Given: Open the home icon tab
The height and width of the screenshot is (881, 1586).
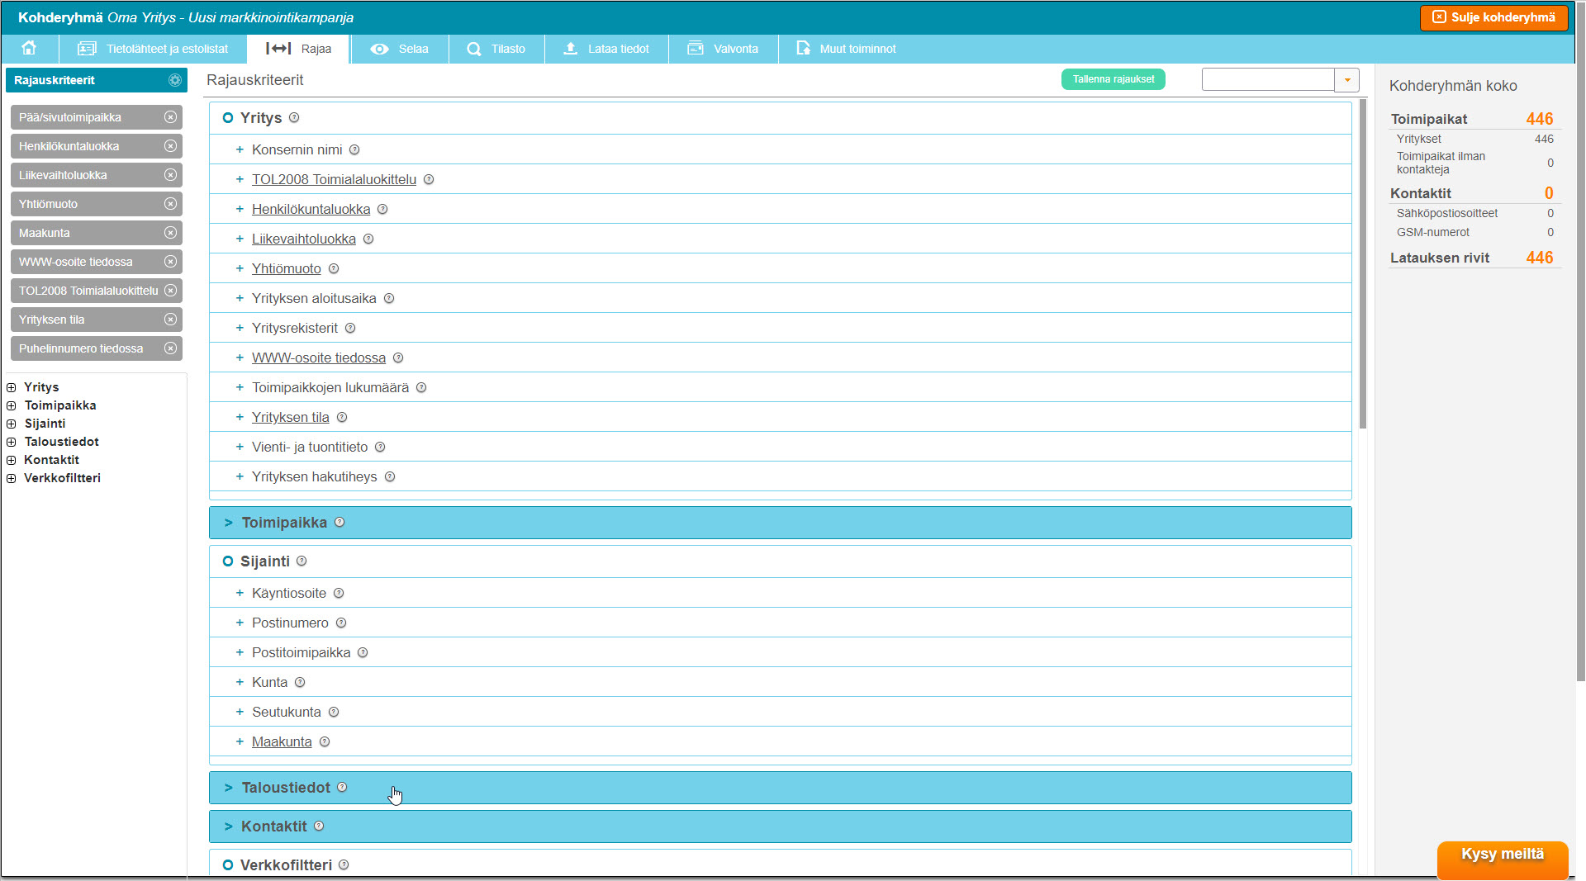Looking at the screenshot, I should coord(29,49).
